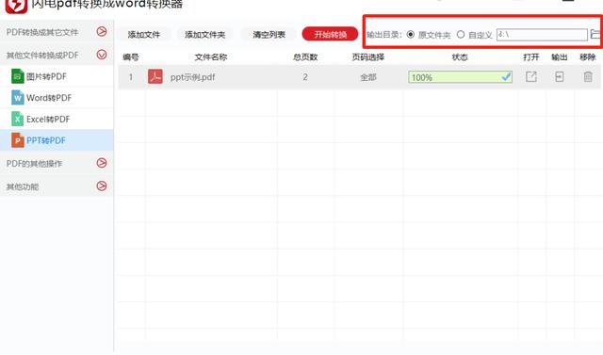
Task: Click file name ppt示例.pdf
Action: tap(192, 77)
